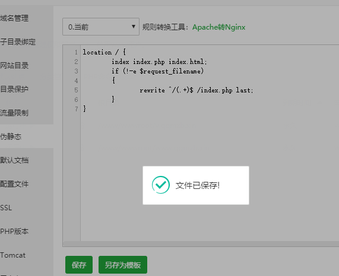
Task: Open 配置文件 tab
Action: point(14,184)
